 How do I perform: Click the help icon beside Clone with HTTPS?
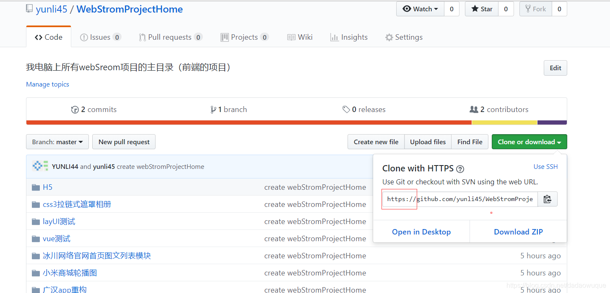point(460,169)
